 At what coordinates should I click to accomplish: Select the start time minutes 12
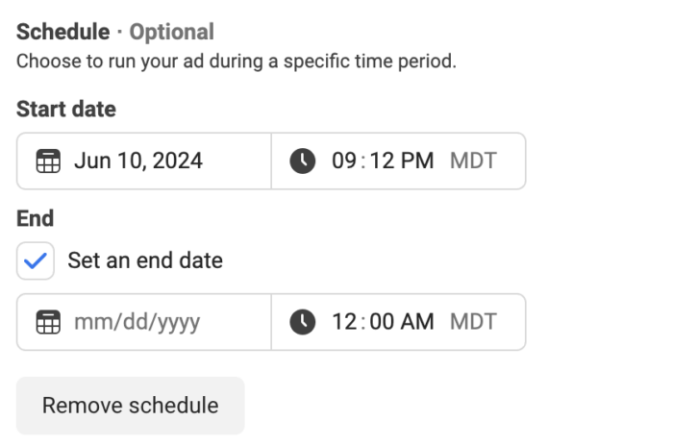382,161
